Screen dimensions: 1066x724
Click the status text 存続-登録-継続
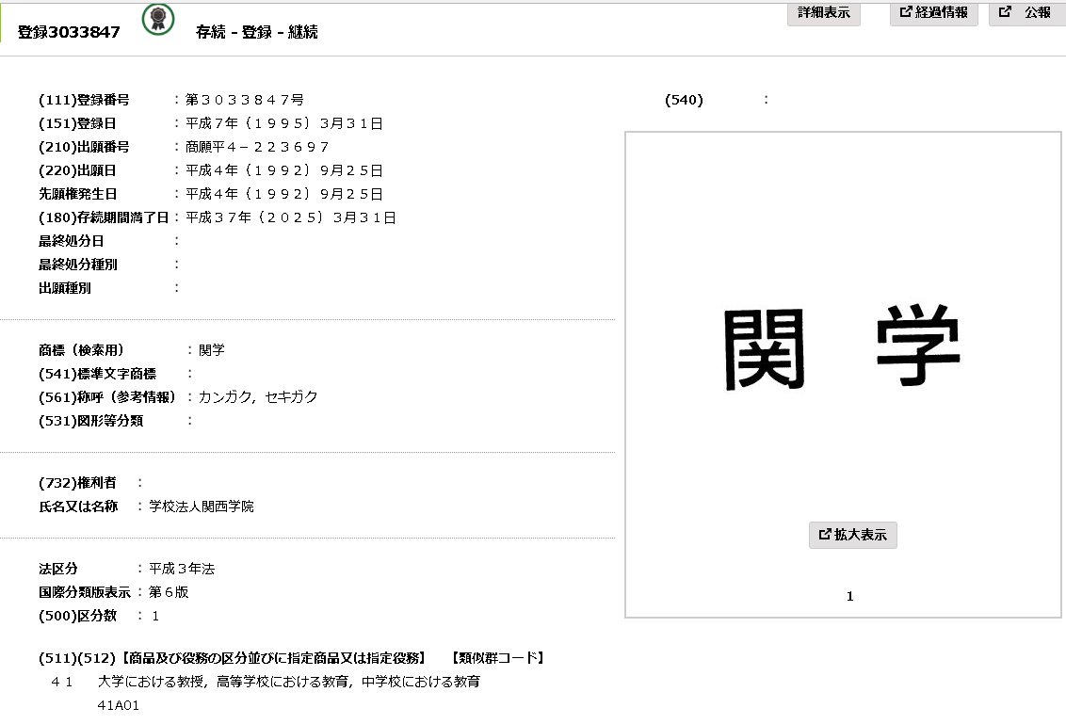(x=276, y=31)
